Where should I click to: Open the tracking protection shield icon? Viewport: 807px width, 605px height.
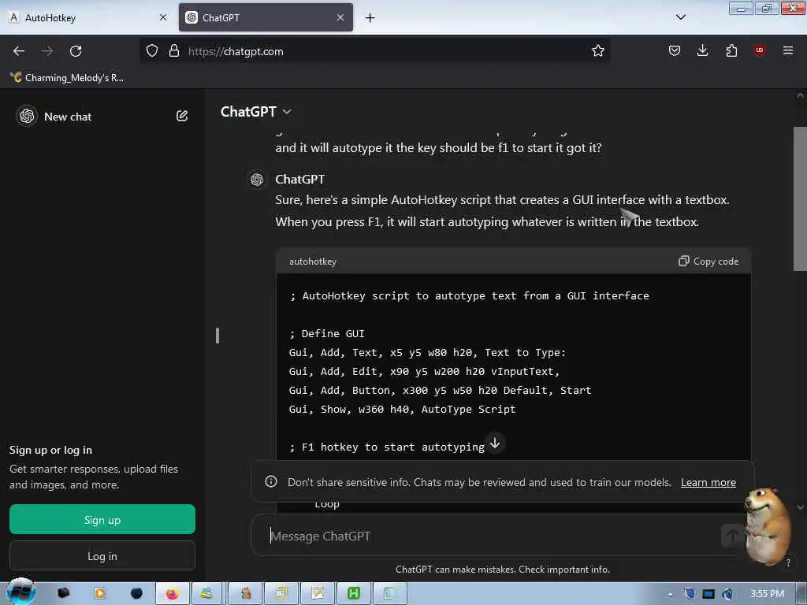152,51
